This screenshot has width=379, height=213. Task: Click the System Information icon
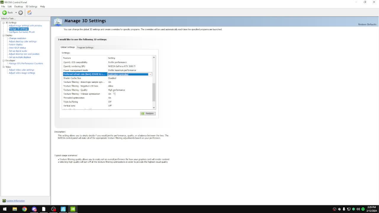[x=4, y=201]
